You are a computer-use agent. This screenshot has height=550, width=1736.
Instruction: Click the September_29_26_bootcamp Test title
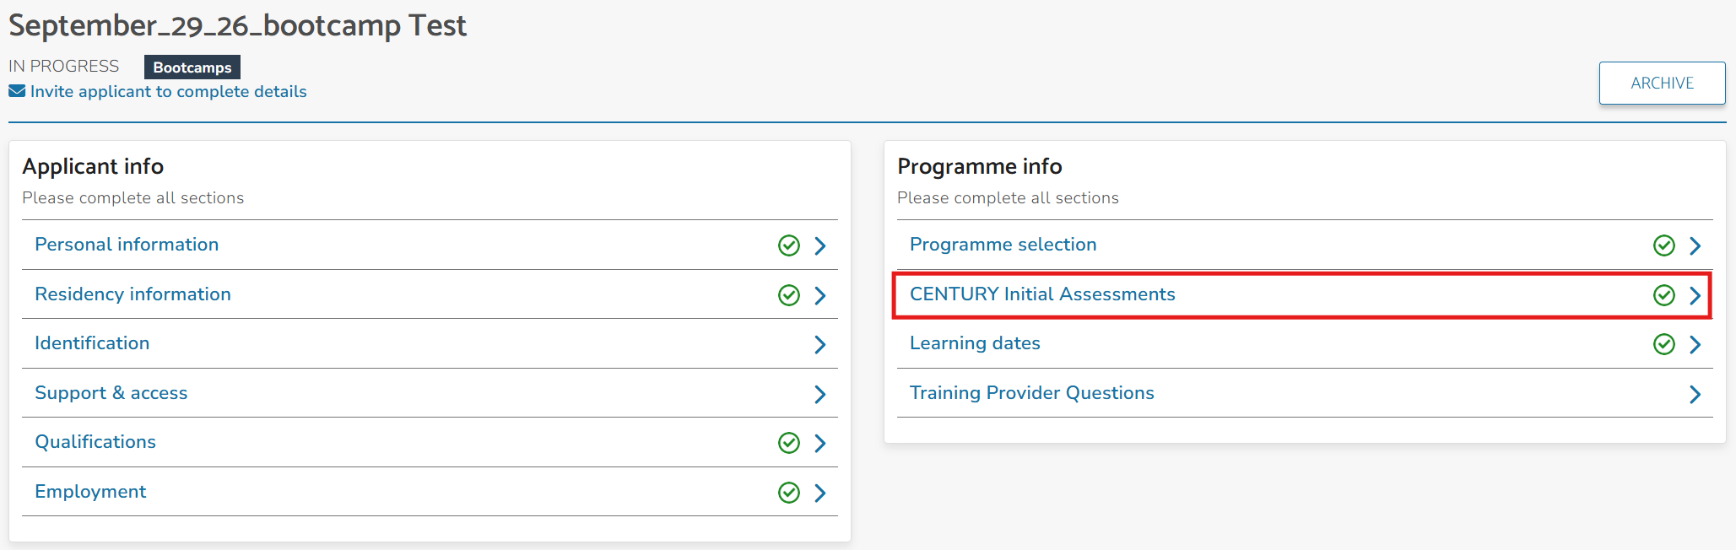click(x=237, y=25)
